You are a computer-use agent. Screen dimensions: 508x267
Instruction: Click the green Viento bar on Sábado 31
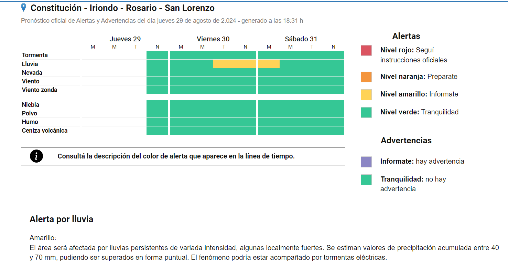[301, 81]
